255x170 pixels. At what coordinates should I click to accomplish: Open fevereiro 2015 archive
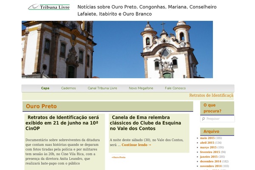210,152
